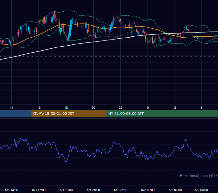Click the 6/1 16:00 date label
This screenshot has width=218, height=193.
tap(39, 190)
